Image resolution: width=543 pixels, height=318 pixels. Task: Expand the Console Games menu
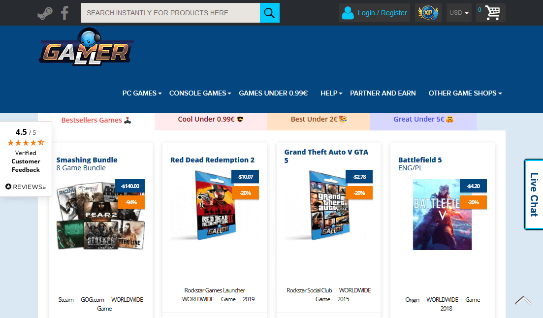200,93
